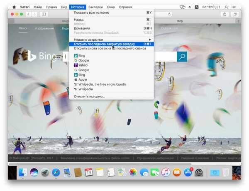249x191 pixels.
Task: Open App Store from the Dock
Action: coord(187,172)
